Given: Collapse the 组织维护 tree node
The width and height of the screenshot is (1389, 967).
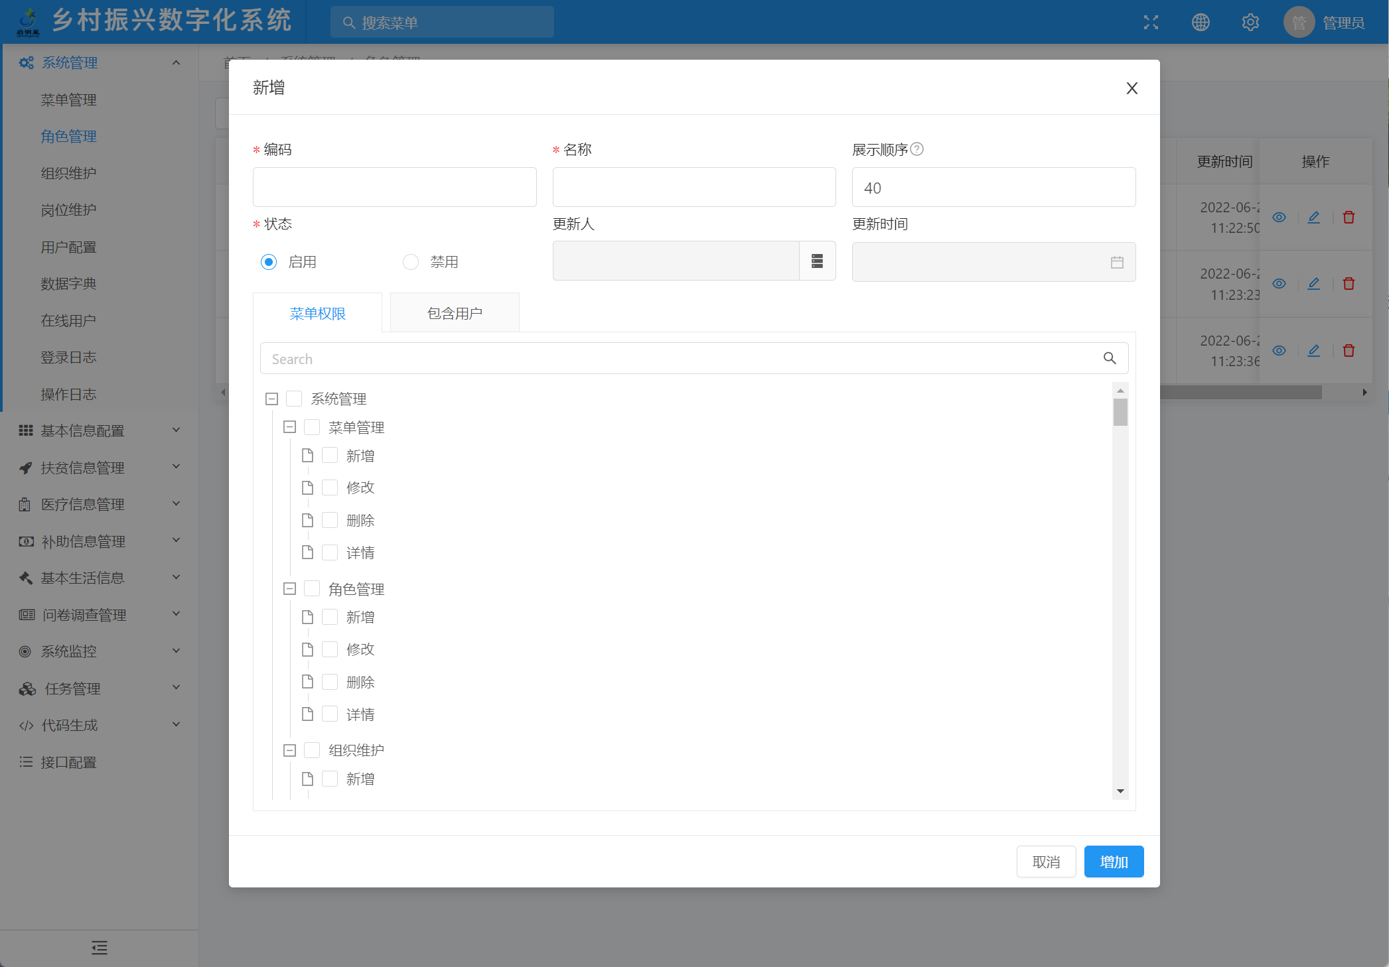Looking at the screenshot, I should click(x=289, y=750).
